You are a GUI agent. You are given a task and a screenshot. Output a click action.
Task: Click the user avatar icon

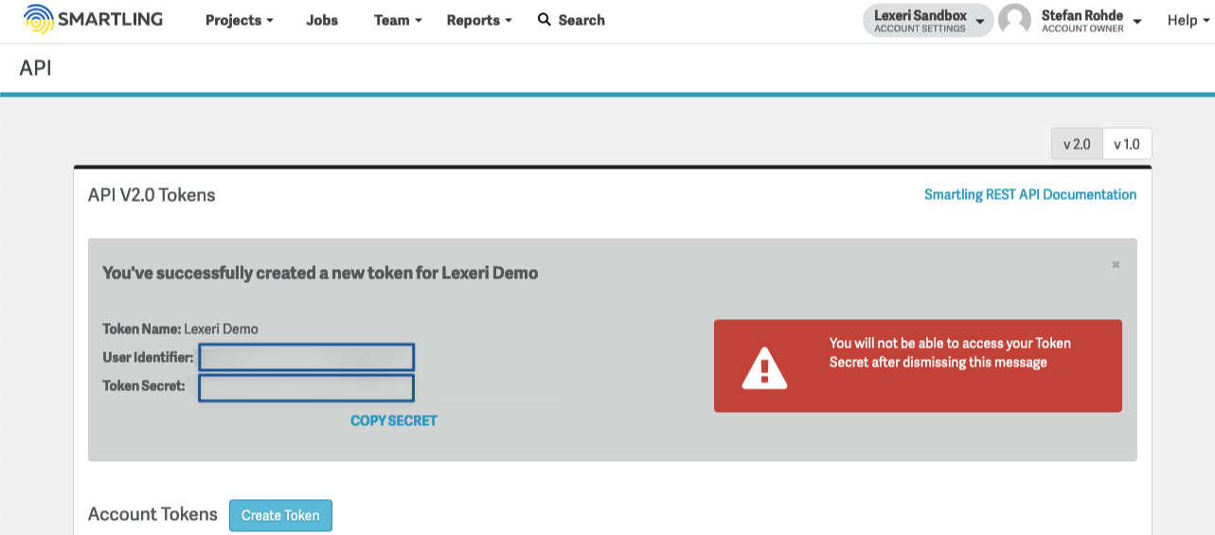pos(1014,20)
